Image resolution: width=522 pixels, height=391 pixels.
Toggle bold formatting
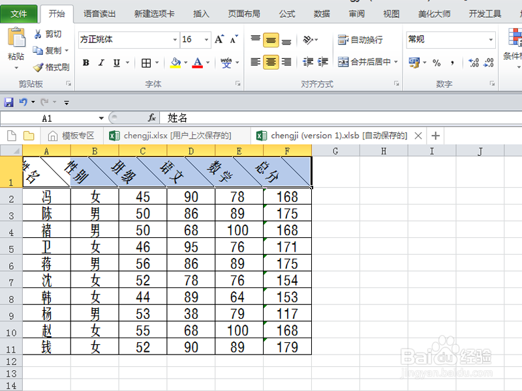(x=86, y=63)
